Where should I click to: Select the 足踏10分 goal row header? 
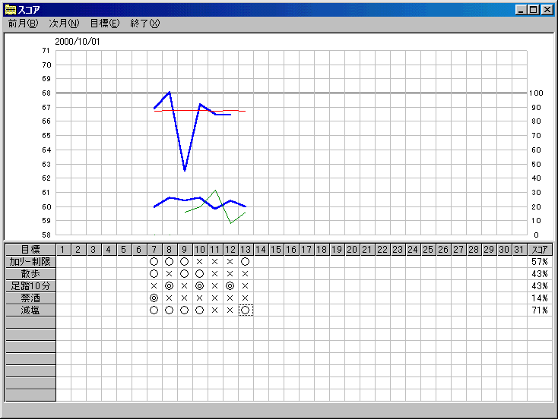[30, 286]
